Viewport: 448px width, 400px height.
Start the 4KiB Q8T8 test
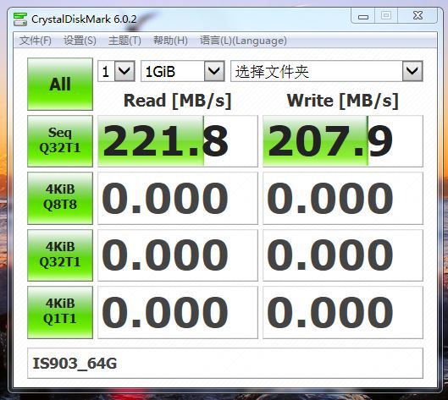tap(60, 198)
